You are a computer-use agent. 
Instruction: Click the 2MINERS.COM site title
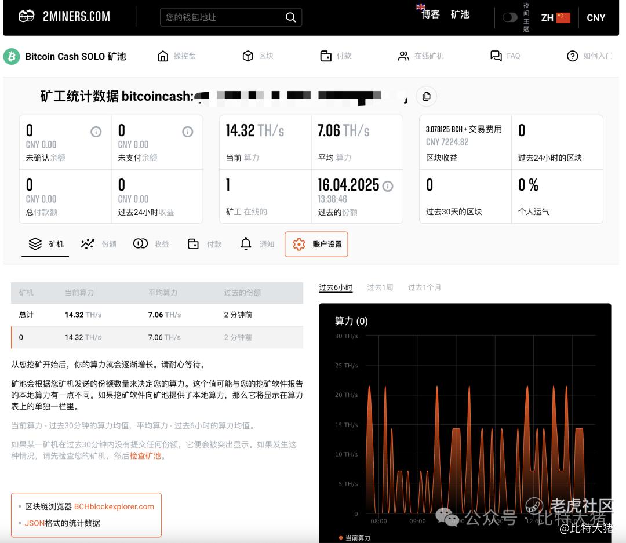[77, 16]
